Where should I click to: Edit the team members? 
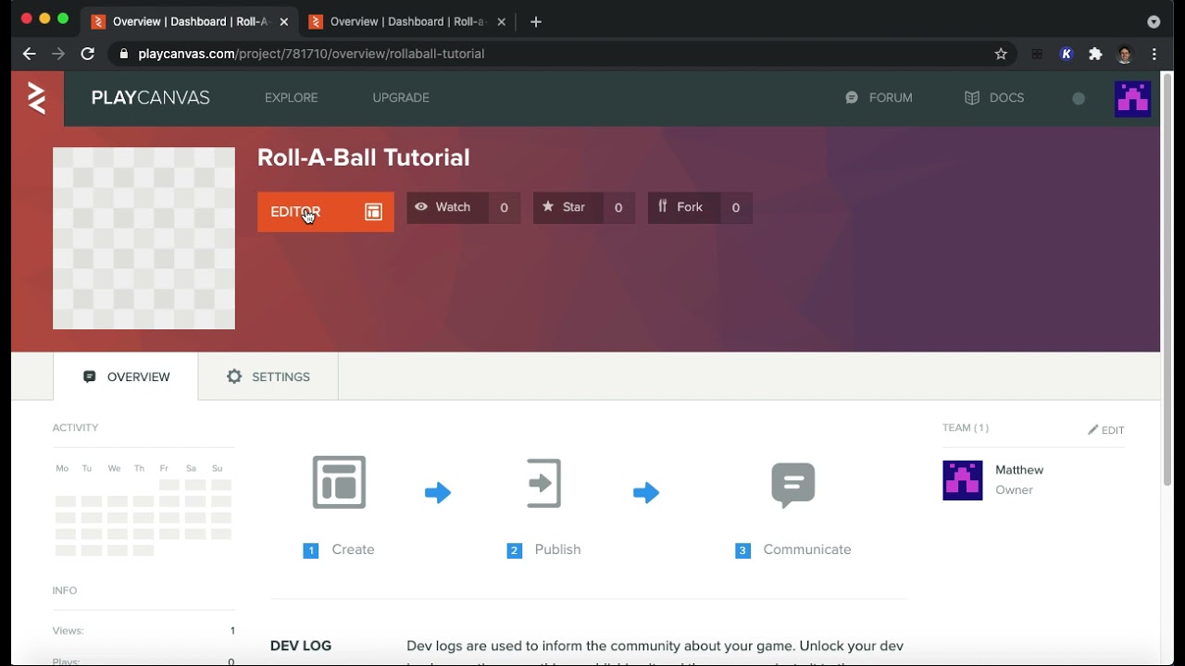[x=1106, y=430]
